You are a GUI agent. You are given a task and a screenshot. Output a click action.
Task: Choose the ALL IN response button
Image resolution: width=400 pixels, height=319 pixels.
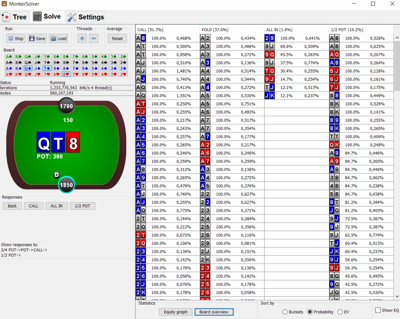click(56, 206)
